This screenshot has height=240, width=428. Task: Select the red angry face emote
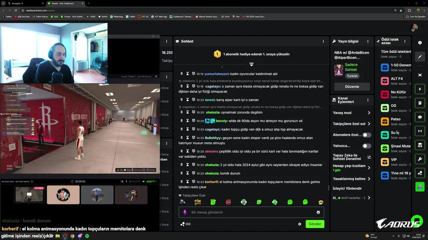click(x=228, y=202)
